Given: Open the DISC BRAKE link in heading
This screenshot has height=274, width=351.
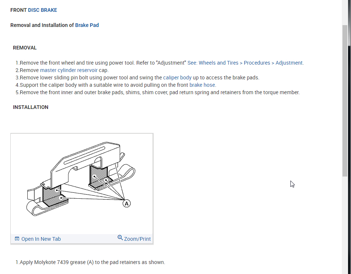Looking at the screenshot, I should [x=42, y=10].
